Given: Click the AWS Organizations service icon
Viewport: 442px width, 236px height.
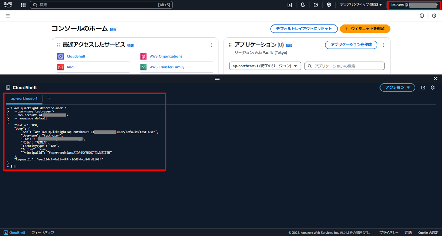Looking at the screenshot, I should (143, 56).
